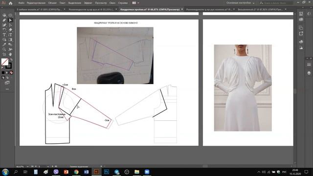Viewport: 313px width, 176px height.
Task: Open Telegram from the taskbar
Action: point(117,172)
